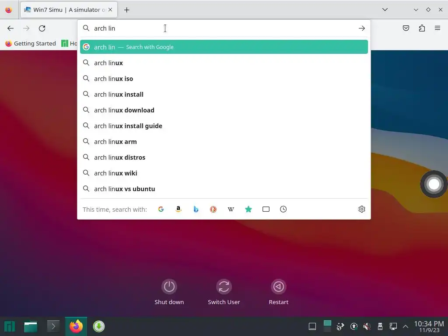Select the 'arch linux wiki' suggestion
This screenshot has width=448, height=336.
coord(224,173)
